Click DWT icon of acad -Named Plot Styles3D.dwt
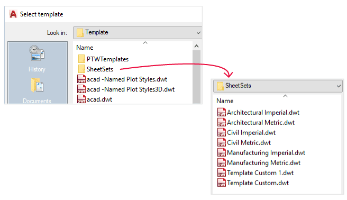 click(x=81, y=89)
